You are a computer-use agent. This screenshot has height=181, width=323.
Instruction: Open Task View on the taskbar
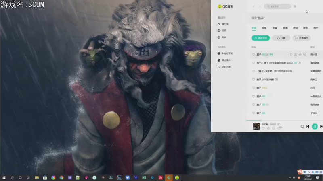pos(28,177)
